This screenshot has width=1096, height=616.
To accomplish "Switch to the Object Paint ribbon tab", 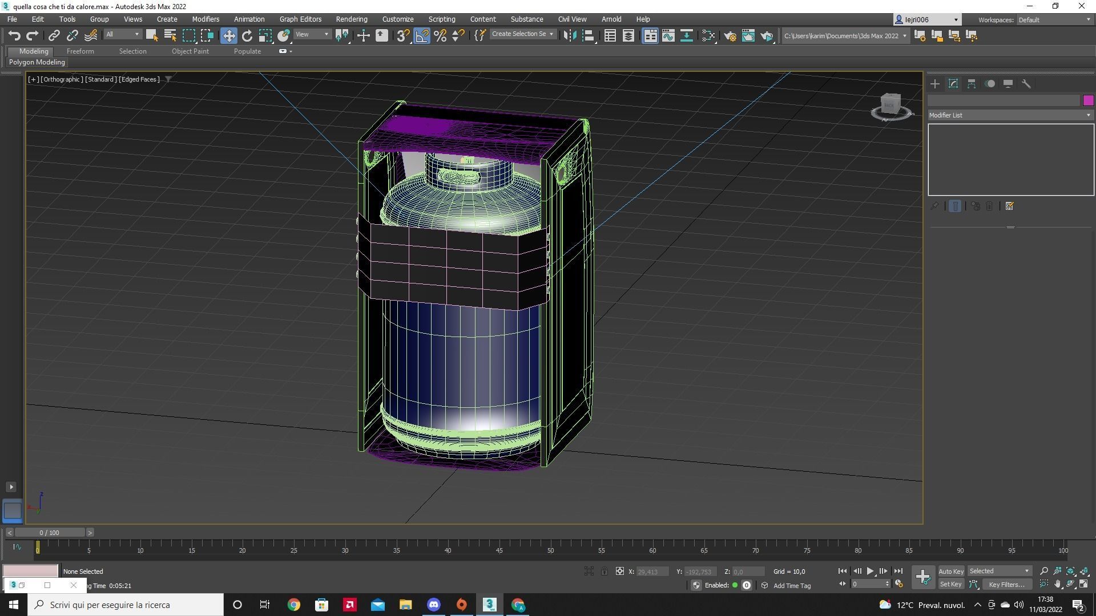I will 190,51.
